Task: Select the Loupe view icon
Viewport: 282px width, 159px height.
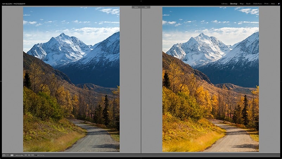Action: click(x=4, y=155)
